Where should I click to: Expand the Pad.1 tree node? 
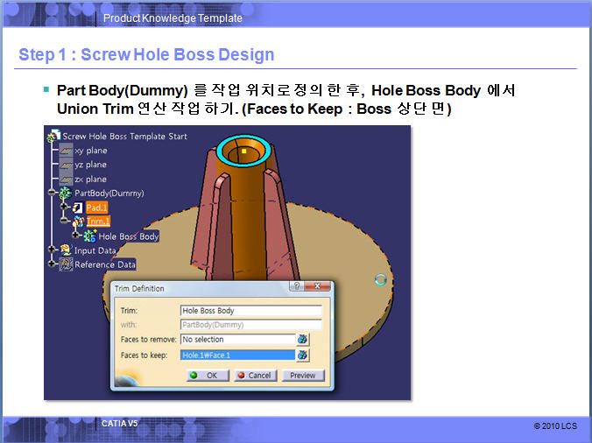pos(66,207)
